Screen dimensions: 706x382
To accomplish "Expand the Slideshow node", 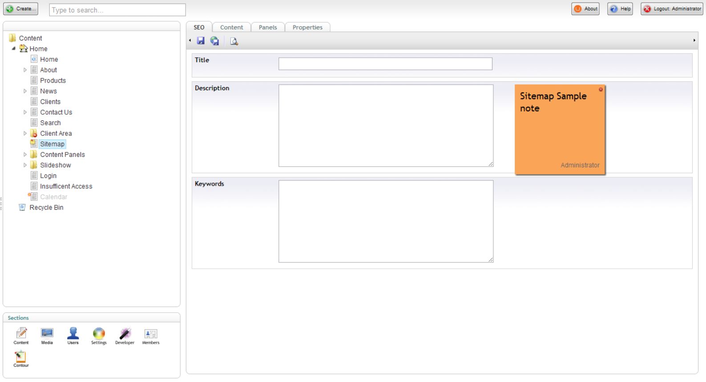I will 25,165.
